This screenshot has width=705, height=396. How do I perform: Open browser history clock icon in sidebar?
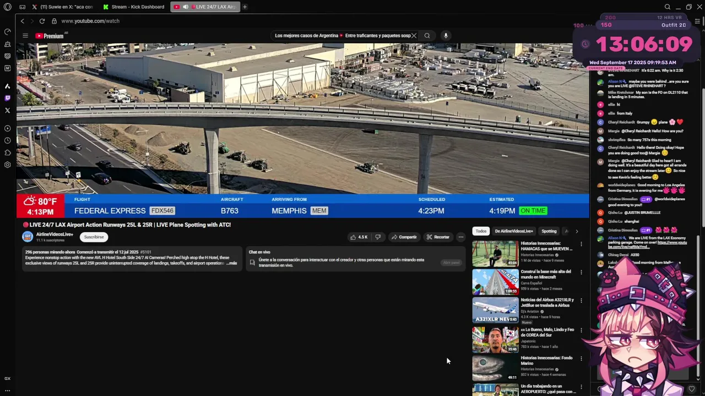point(7,140)
